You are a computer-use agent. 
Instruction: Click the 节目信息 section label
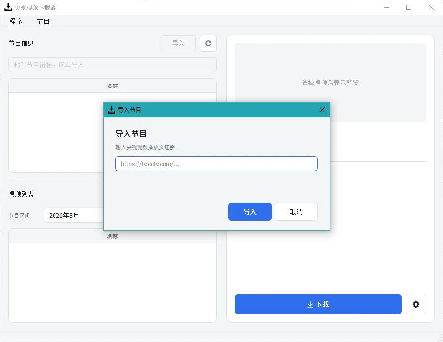coord(21,43)
